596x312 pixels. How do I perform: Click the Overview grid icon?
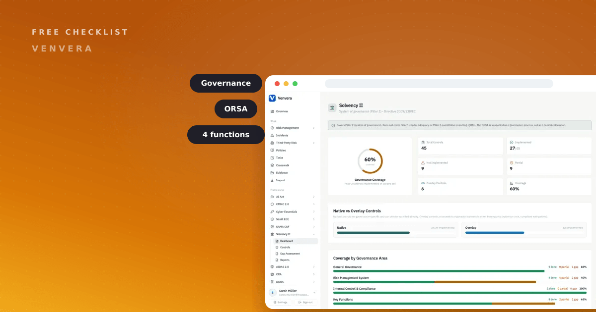272,111
